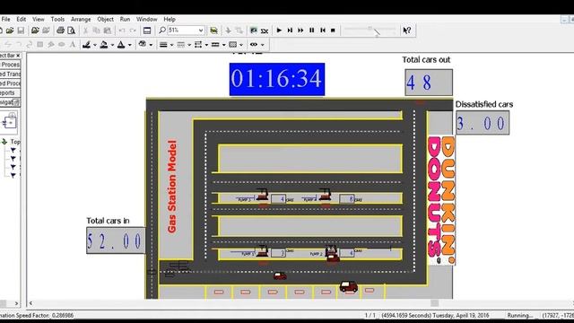Open the View menu
The height and width of the screenshot is (323, 574).
tap(38, 19)
